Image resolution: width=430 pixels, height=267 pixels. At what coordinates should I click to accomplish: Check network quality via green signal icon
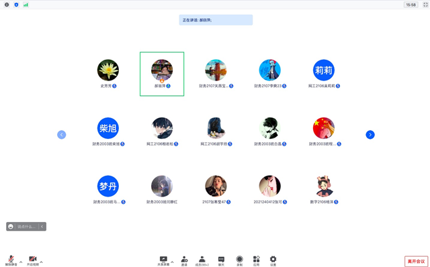(26, 5)
